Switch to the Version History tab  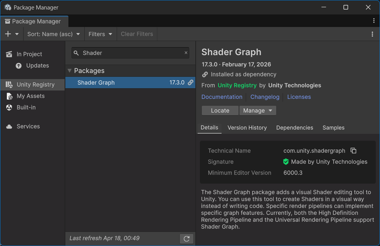[x=247, y=128]
